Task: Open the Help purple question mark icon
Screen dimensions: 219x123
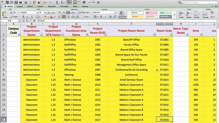Action: [98, 2]
